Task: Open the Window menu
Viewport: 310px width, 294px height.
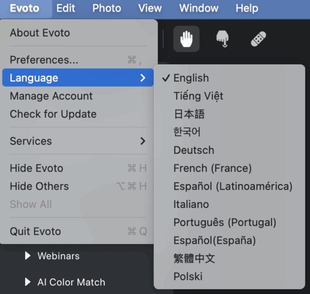Action: pos(199,8)
